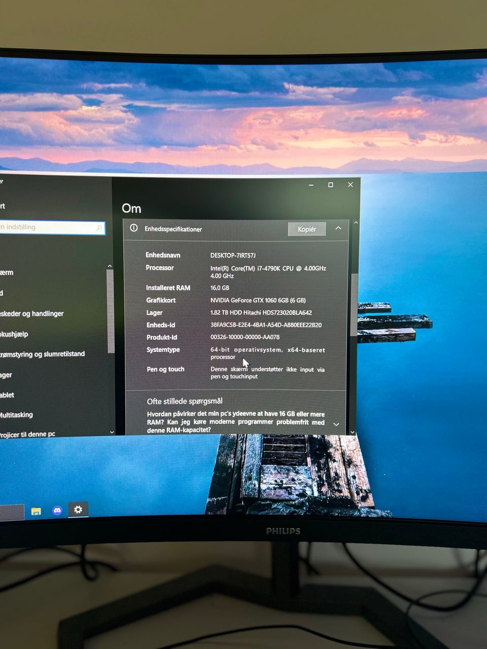
Task: Click the sidebar scrollbar up arrow
Action: [110, 266]
